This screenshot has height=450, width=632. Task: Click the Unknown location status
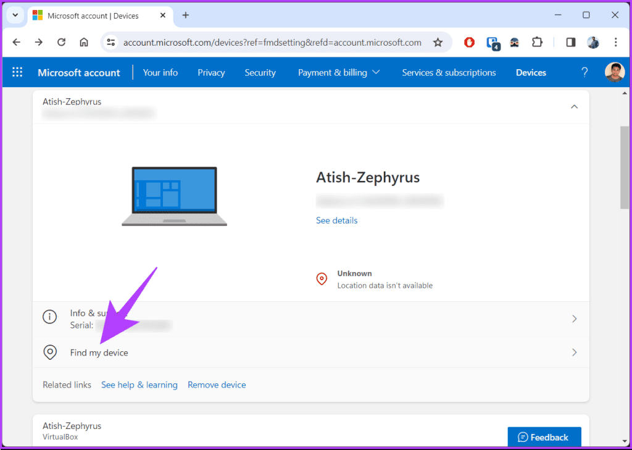(x=355, y=273)
